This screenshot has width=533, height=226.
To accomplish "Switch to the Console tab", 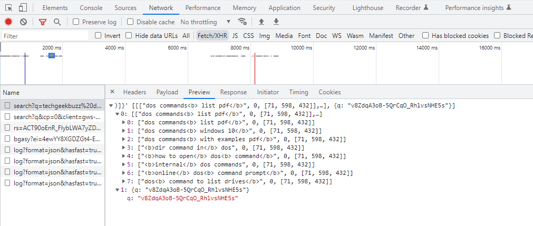I will (x=91, y=8).
